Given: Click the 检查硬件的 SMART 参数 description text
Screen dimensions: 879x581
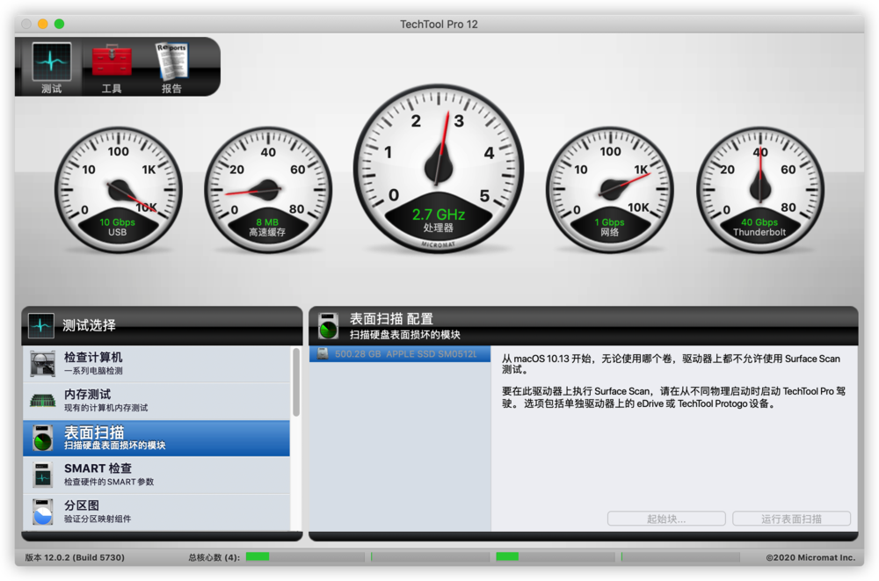Looking at the screenshot, I should pos(109,482).
